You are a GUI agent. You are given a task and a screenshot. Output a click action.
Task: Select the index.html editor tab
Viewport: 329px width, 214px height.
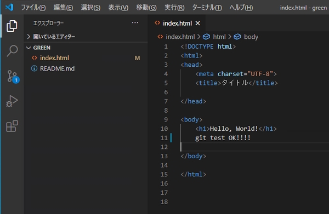pyautogui.click(x=177, y=23)
